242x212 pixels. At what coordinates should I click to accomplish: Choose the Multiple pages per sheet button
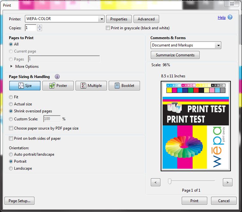pos(91,86)
